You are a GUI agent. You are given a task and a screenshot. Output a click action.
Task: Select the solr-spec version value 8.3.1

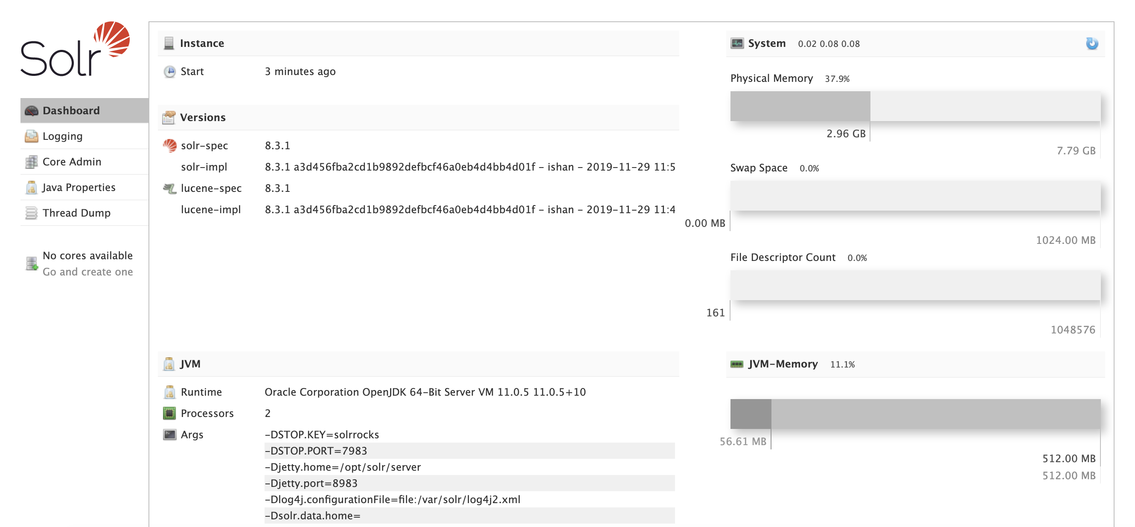(x=278, y=145)
